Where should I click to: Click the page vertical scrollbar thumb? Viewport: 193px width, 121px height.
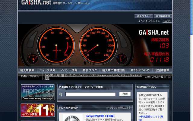coord(192,17)
